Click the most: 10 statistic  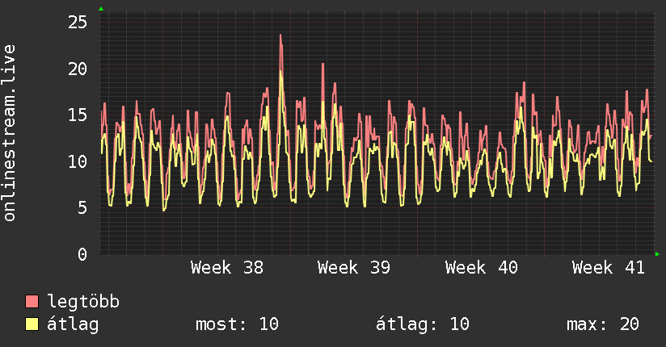[x=237, y=324]
